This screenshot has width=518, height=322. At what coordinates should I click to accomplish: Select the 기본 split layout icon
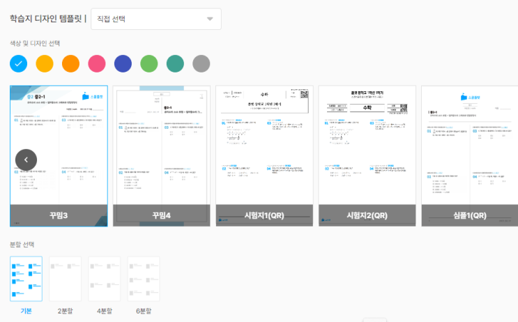[26, 279]
